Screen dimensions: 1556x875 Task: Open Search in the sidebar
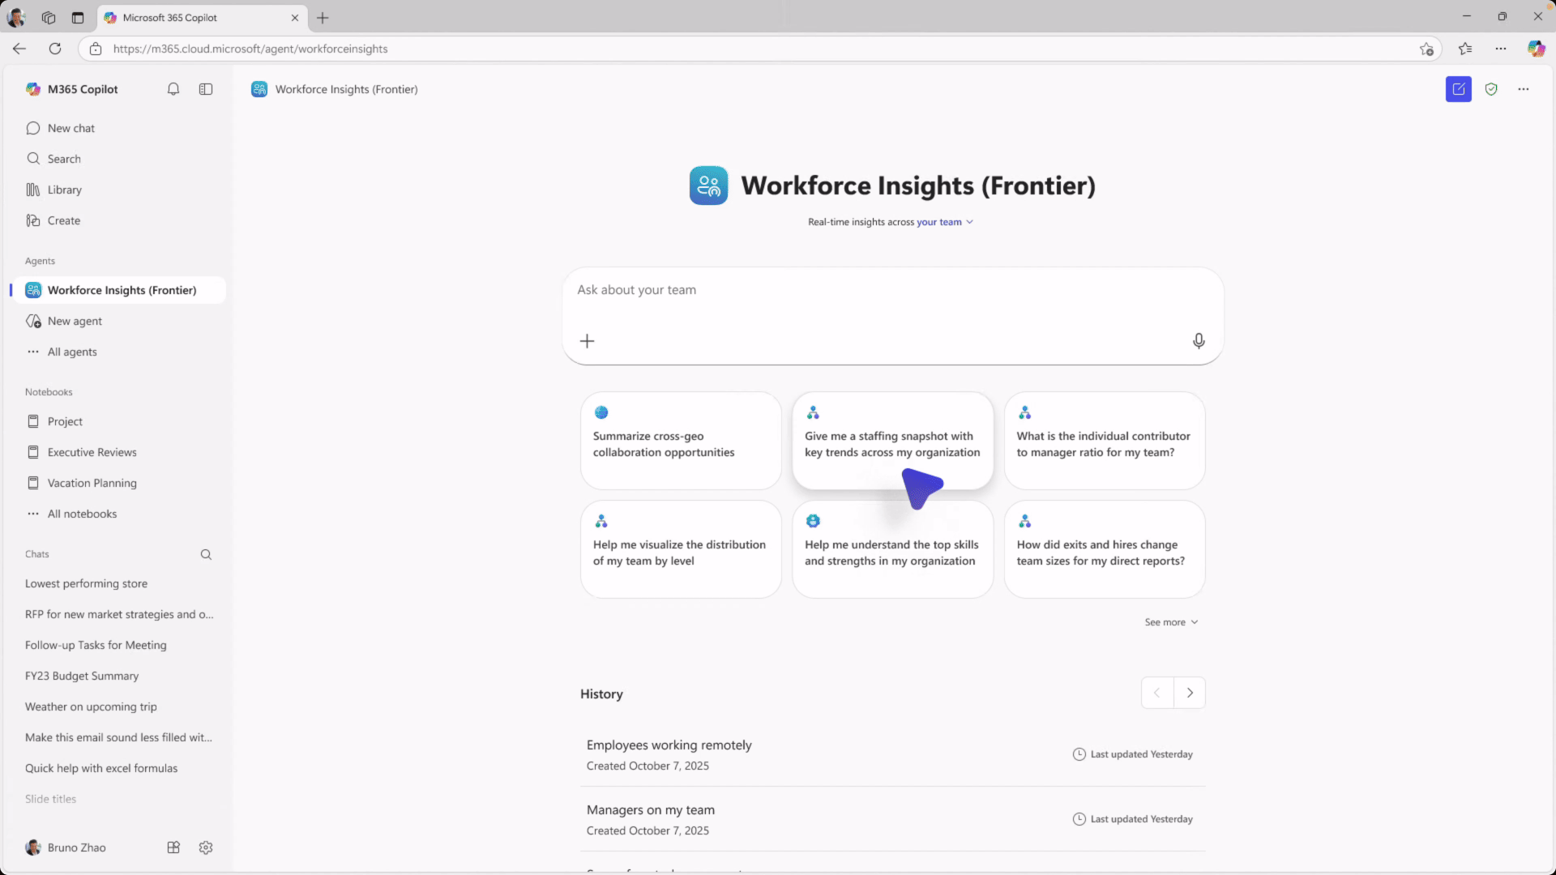pos(64,159)
